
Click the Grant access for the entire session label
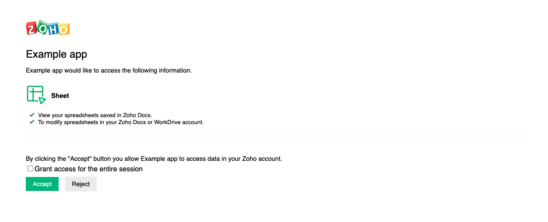pos(88,169)
